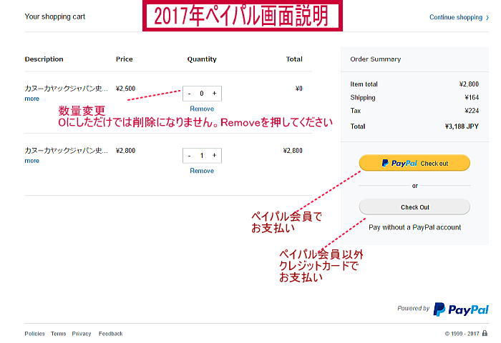Viewport: 501px width, 343px height.
Task: Click the Total column header
Action: click(294, 59)
